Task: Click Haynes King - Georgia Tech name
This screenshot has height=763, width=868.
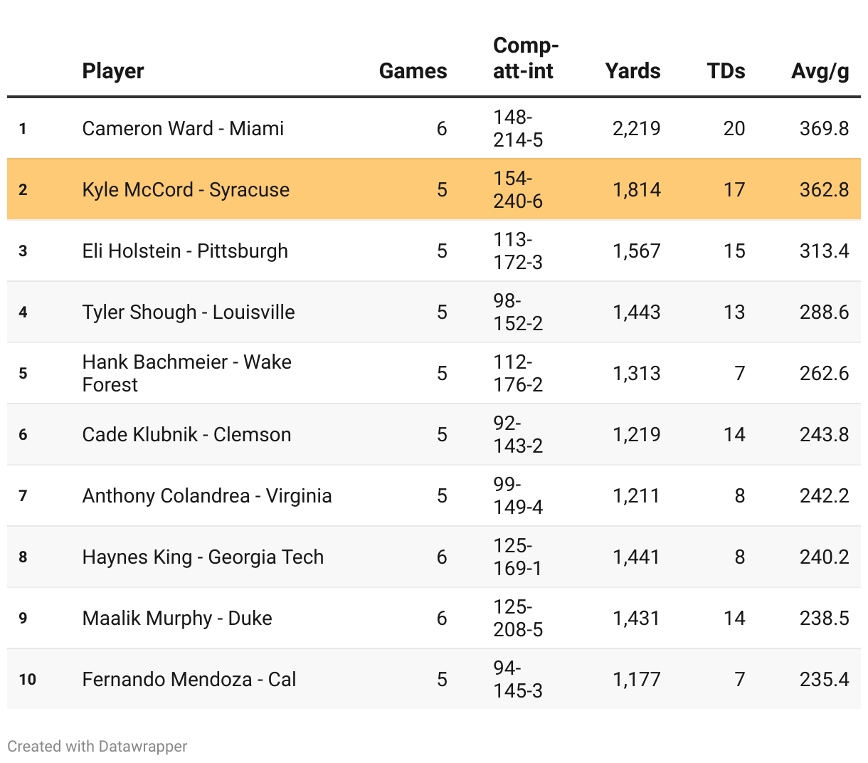Action: [203, 557]
